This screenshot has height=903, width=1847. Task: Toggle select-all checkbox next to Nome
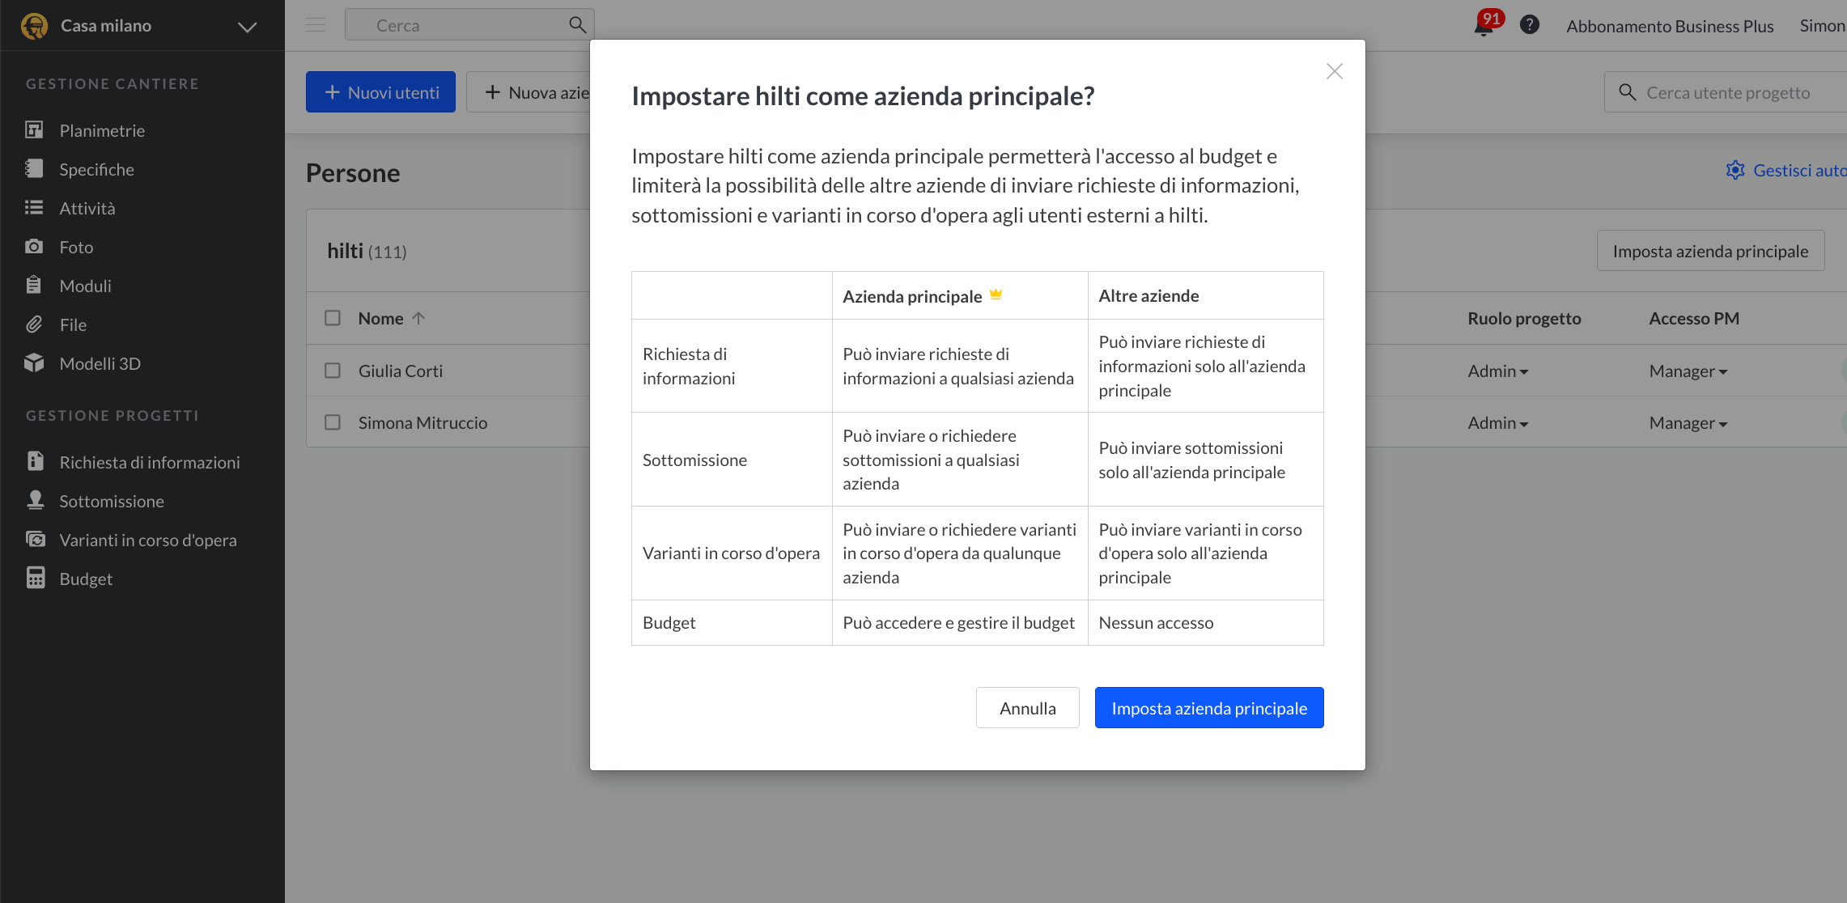[x=333, y=318]
